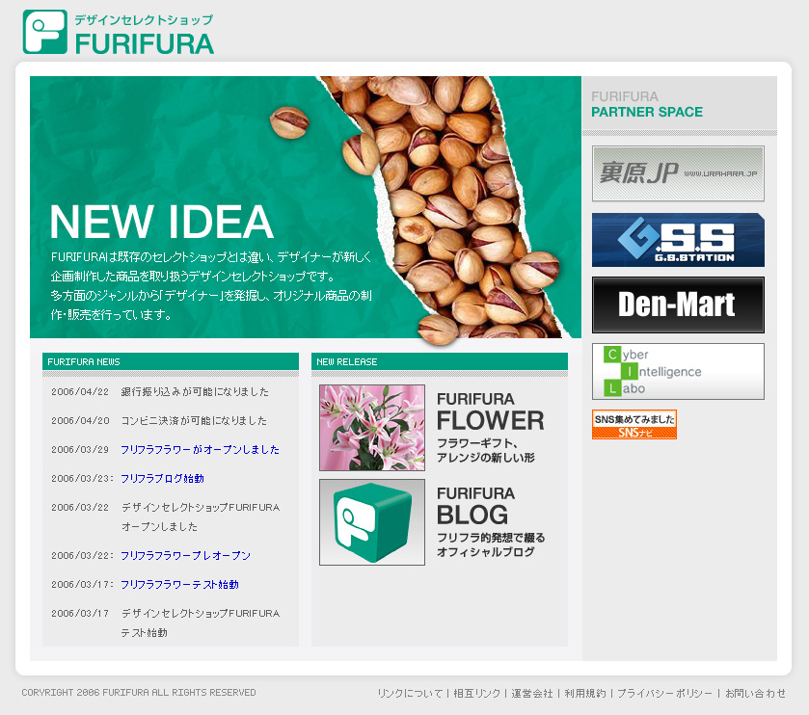809x715 pixels.
Task: Click the FURIFURA header wordmark
Action: (x=145, y=43)
